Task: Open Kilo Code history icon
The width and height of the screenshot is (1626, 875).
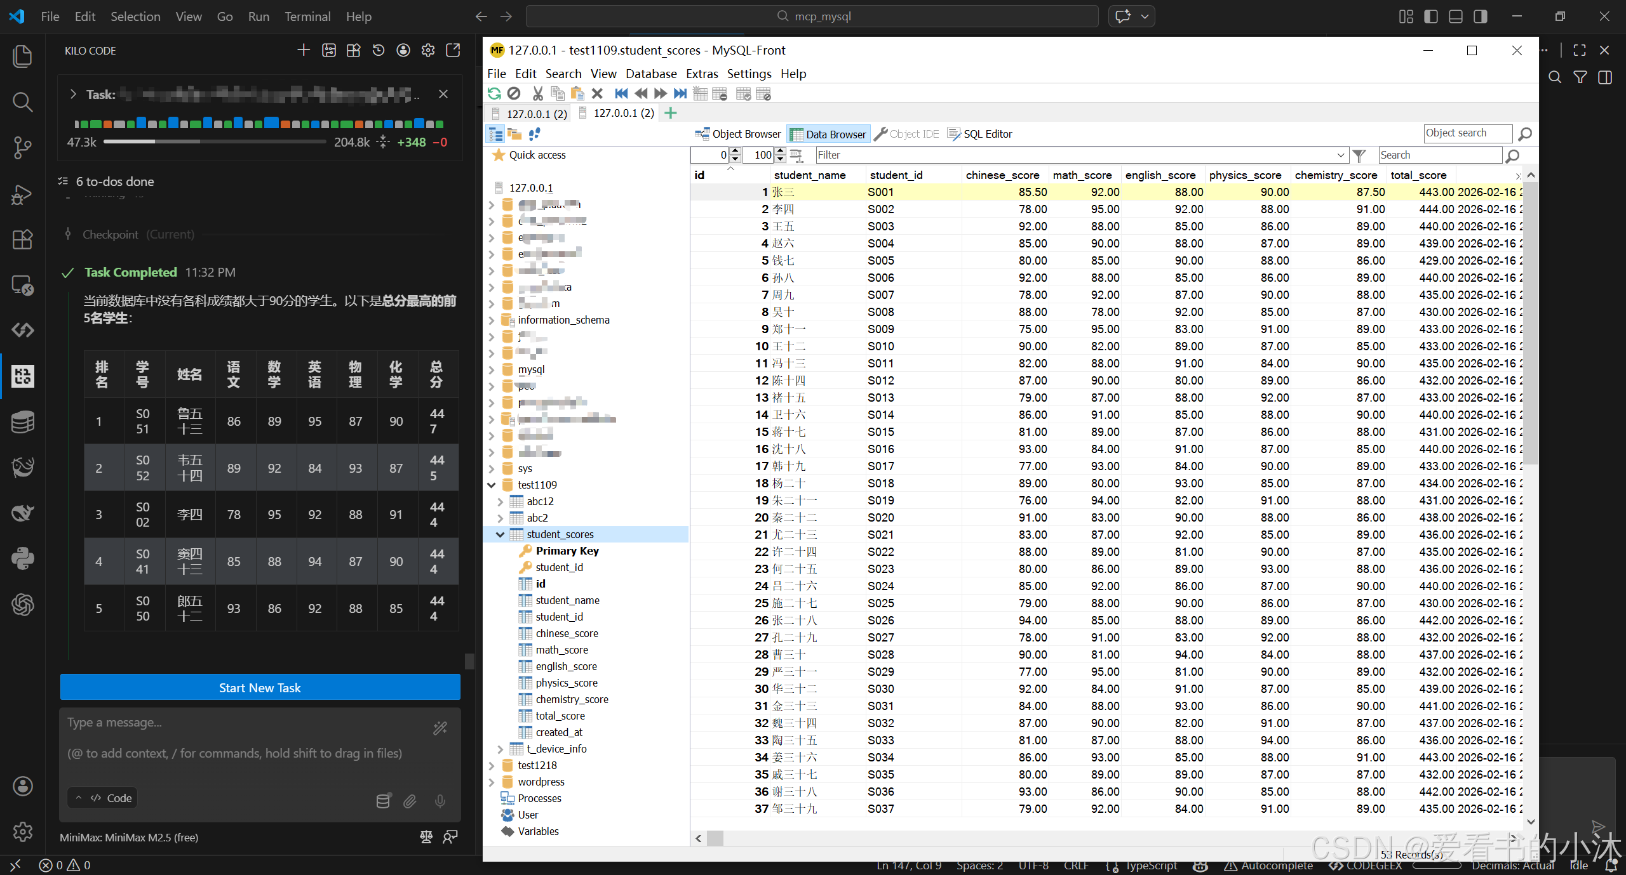Action: pyautogui.click(x=379, y=50)
